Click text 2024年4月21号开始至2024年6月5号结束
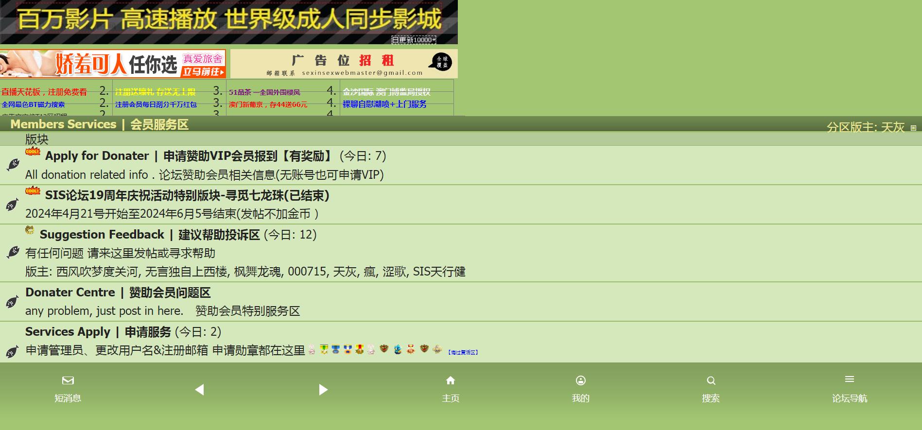922x430 pixels. coord(131,214)
